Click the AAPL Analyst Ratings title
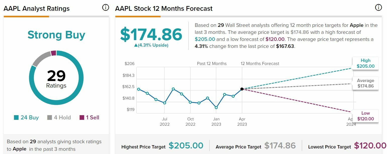The image size is (387, 154). point(36,9)
